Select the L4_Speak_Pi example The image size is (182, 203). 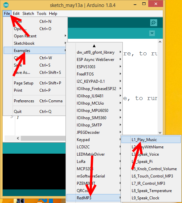point(151,162)
